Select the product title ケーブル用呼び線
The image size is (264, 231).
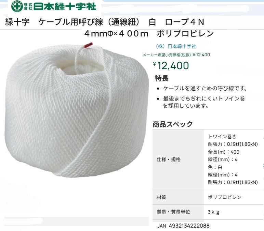pyautogui.click(x=70, y=22)
